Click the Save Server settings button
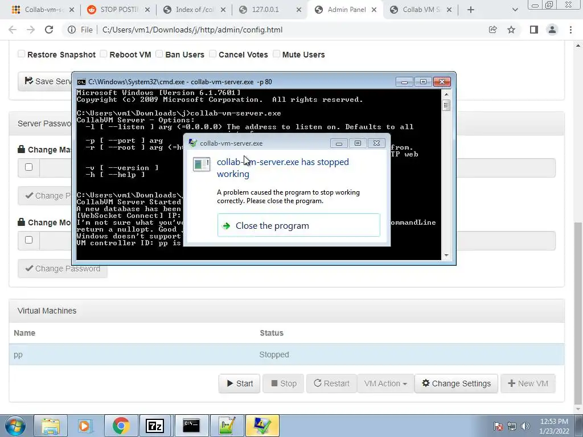The width and height of the screenshot is (583, 437). 44,81
